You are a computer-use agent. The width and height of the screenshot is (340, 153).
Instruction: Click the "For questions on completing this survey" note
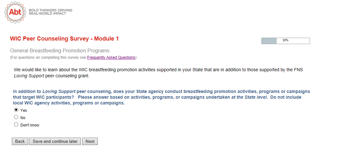(49, 57)
